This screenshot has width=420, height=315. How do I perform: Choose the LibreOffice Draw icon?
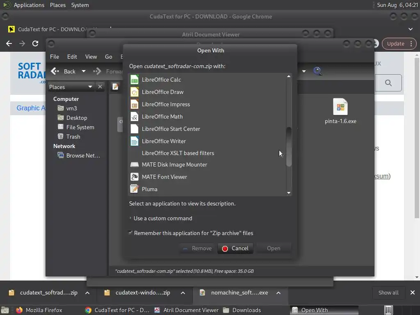135,92
